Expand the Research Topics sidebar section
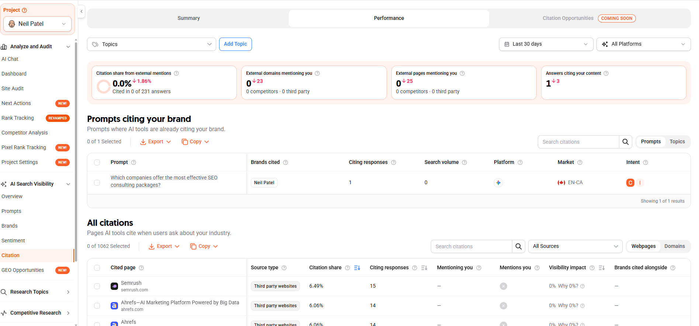 (35, 292)
